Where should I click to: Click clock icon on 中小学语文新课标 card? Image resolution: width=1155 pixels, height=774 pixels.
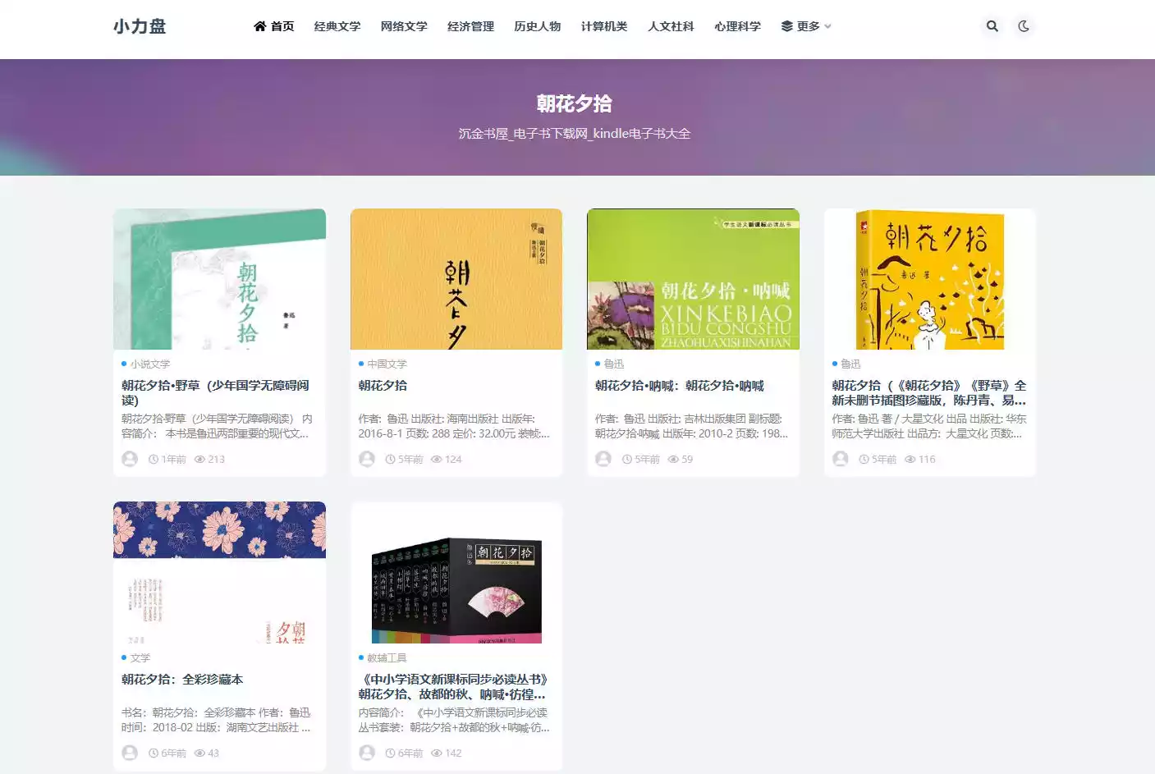pos(391,753)
